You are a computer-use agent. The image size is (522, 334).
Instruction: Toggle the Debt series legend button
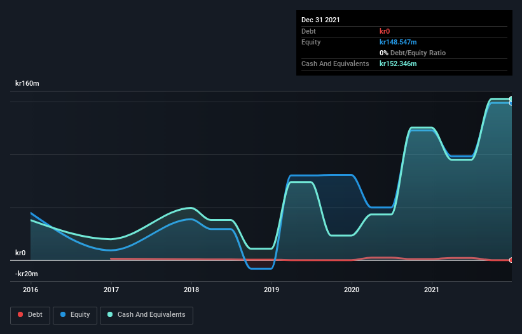click(30, 315)
